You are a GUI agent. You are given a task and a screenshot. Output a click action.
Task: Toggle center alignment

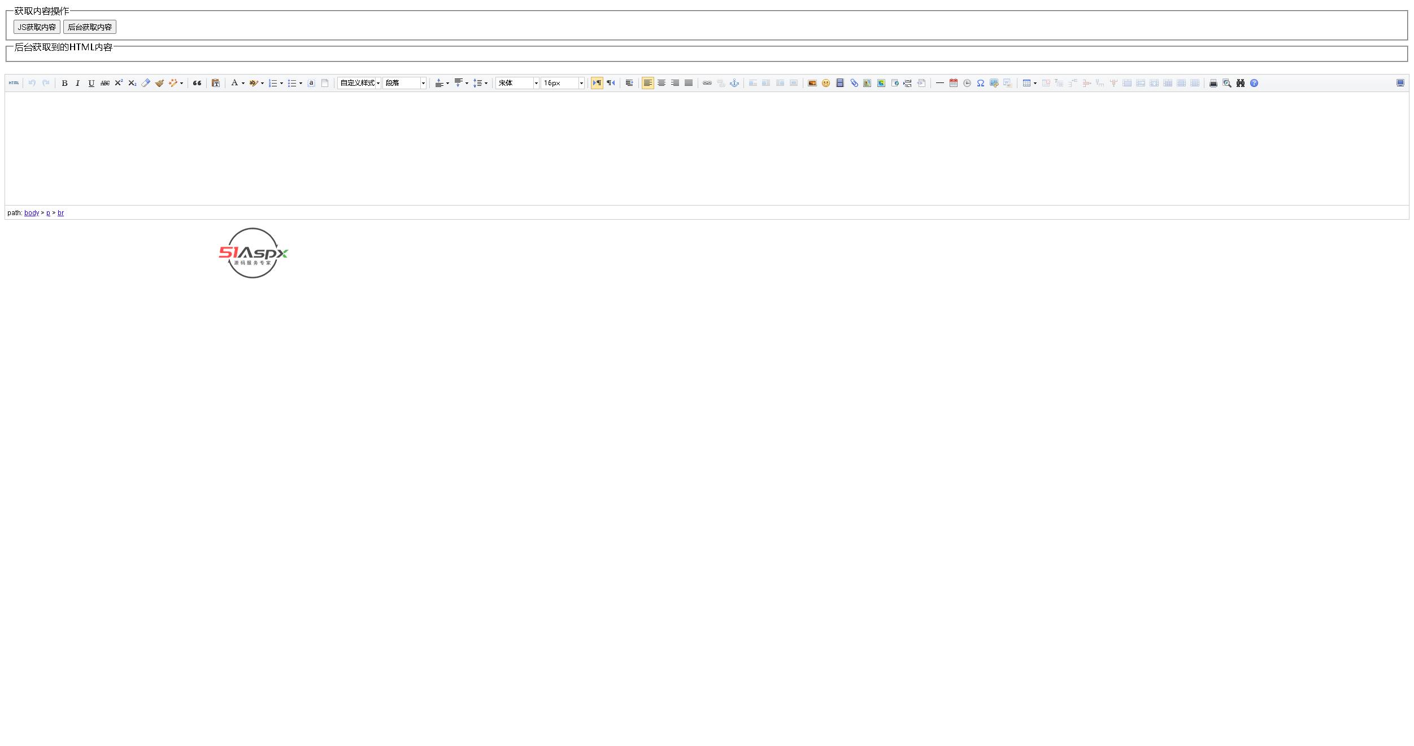(661, 83)
